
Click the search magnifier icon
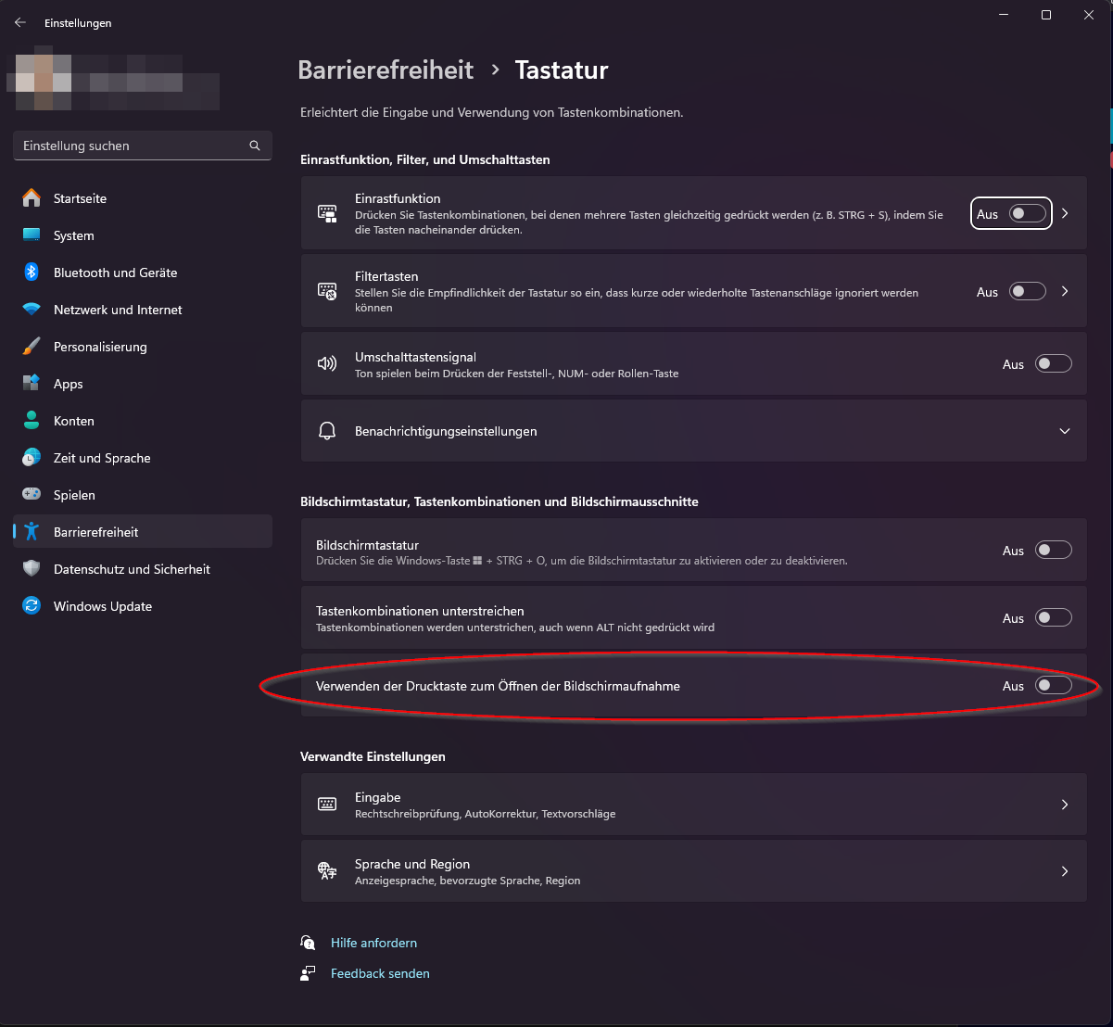(254, 146)
